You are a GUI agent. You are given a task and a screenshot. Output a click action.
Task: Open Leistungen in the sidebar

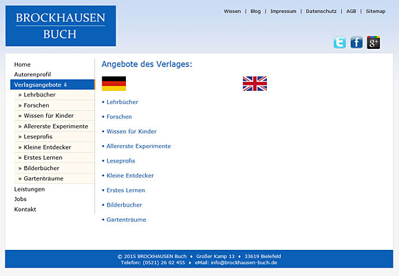[x=30, y=189]
